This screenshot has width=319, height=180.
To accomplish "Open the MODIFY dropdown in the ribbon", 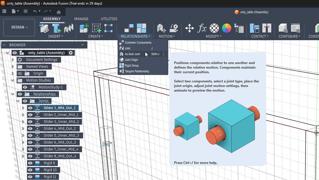I will [x=213, y=36].
